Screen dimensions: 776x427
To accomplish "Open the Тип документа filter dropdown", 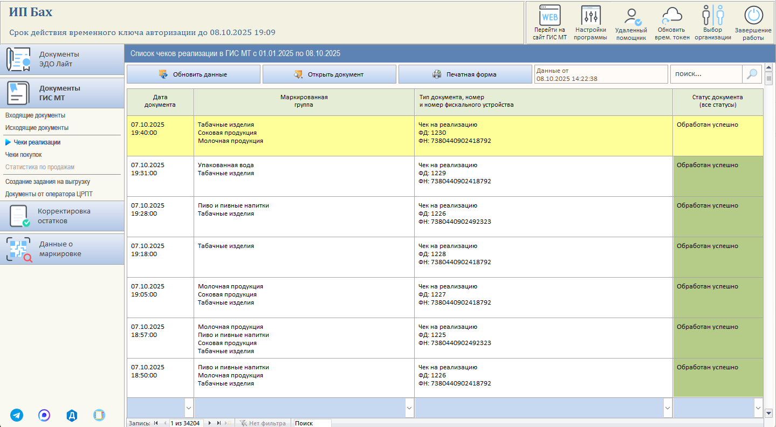I will pos(668,408).
